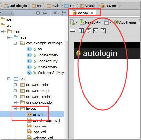Select LoginActivity class in tree
Viewport: 141px width, 140px height.
click(x=48, y=55)
